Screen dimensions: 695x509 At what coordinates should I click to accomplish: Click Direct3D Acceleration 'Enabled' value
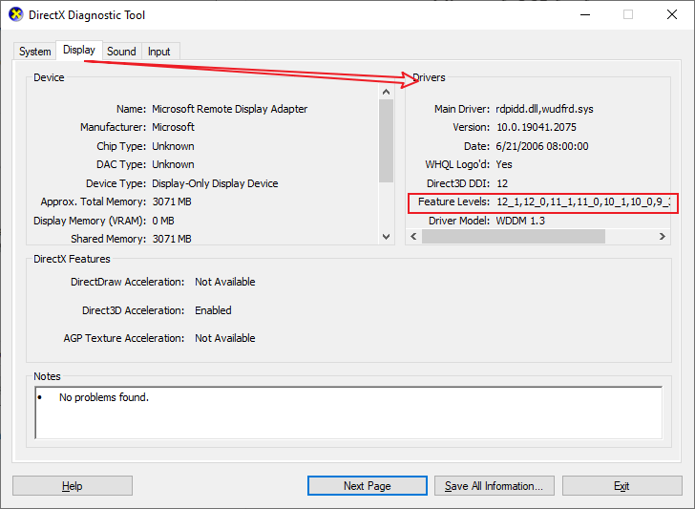tap(213, 310)
